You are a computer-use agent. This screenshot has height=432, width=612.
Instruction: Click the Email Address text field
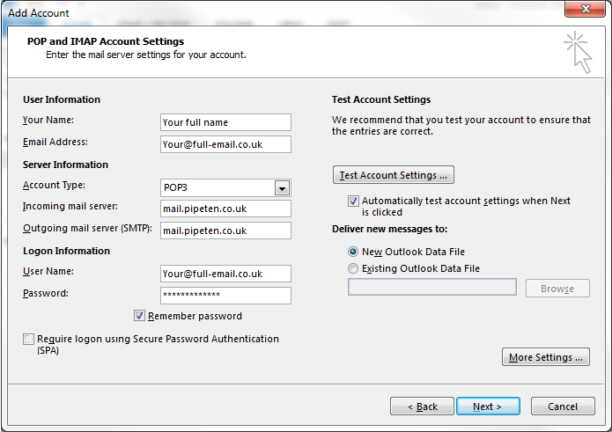point(225,144)
